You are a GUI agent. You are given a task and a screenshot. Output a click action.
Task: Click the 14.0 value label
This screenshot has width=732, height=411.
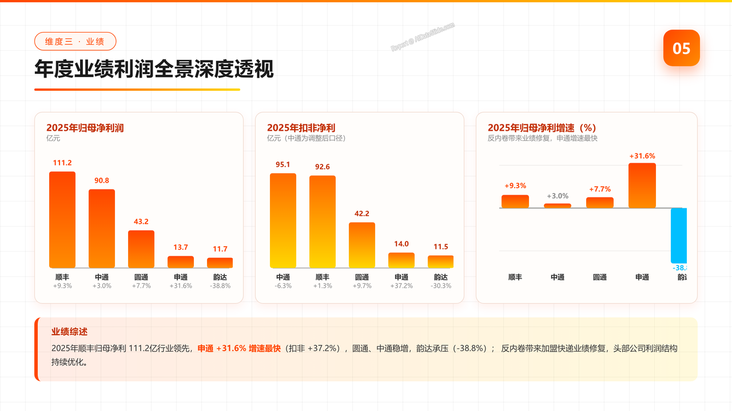tap(401, 244)
